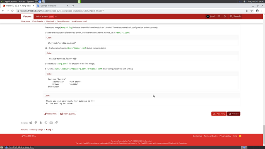Bookmark this page with the star icon
Screen dimensions: 265x149
[x=252, y=11]
